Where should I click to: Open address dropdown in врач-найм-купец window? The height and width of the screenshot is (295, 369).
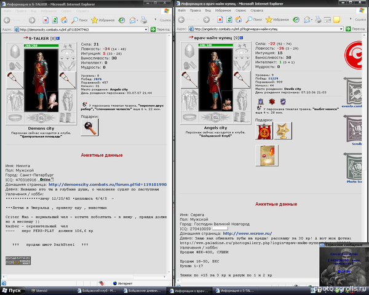[x=341, y=29]
